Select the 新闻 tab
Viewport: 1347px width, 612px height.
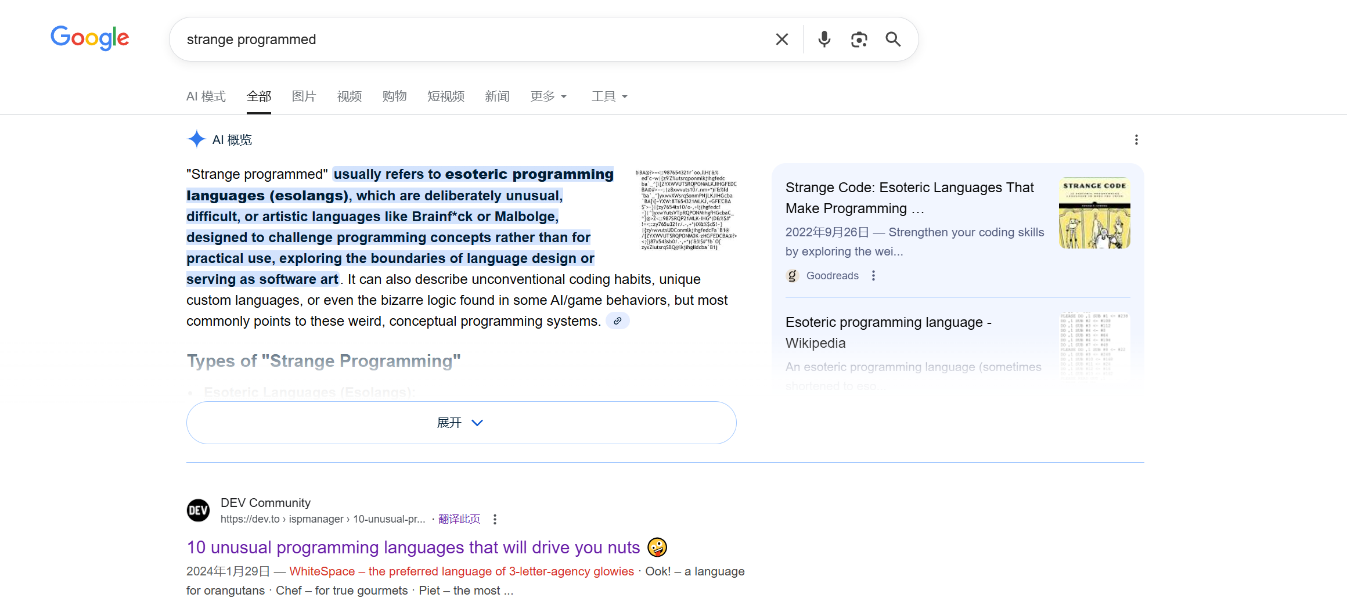click(x=497, y=96)
